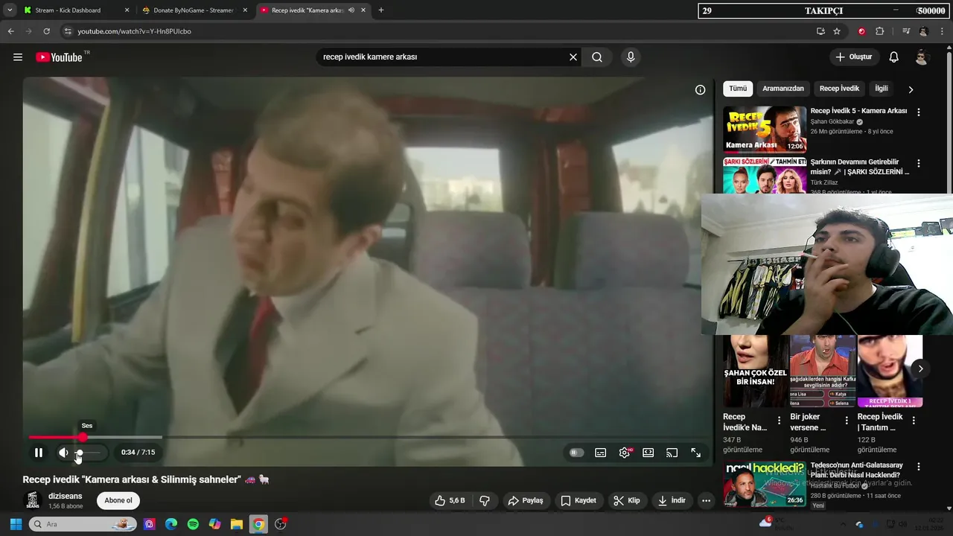This screenshot has height=536, width=953.
Task: Open the Chrome extensions puzzle icon
Action: (880, 31)
